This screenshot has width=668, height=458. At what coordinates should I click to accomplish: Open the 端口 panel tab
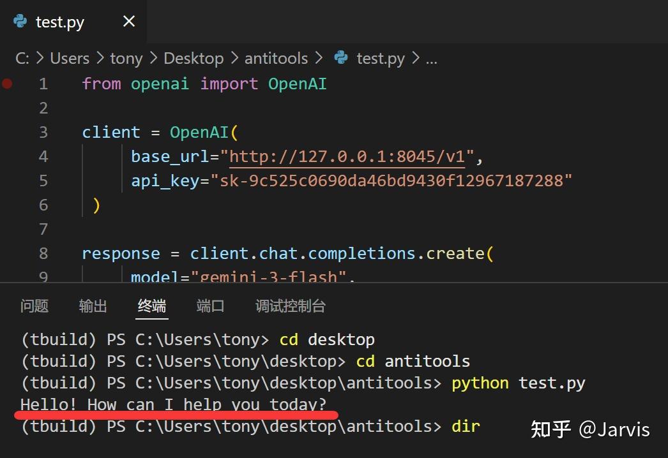[211, 306]
